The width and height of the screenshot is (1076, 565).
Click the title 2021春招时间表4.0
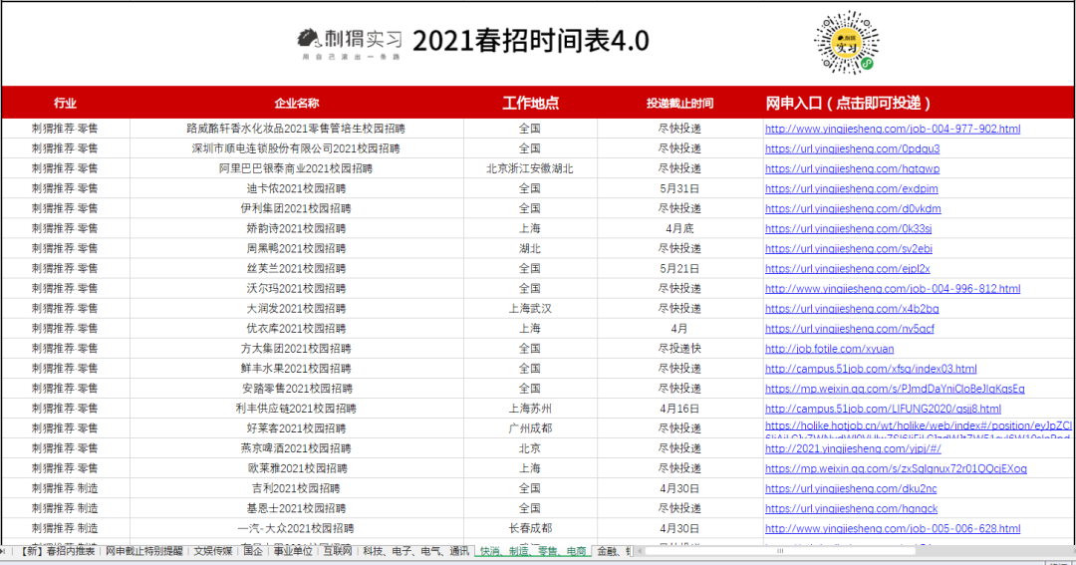click(530, 41)
